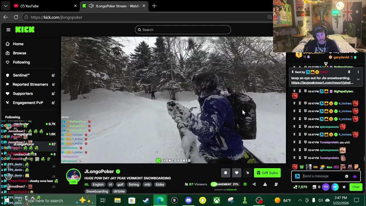366x206 pixels.
Task: Select the Ebike tag
Action: coord(160,185)
